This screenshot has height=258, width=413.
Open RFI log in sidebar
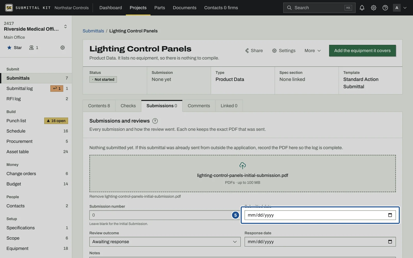[36, 99]
